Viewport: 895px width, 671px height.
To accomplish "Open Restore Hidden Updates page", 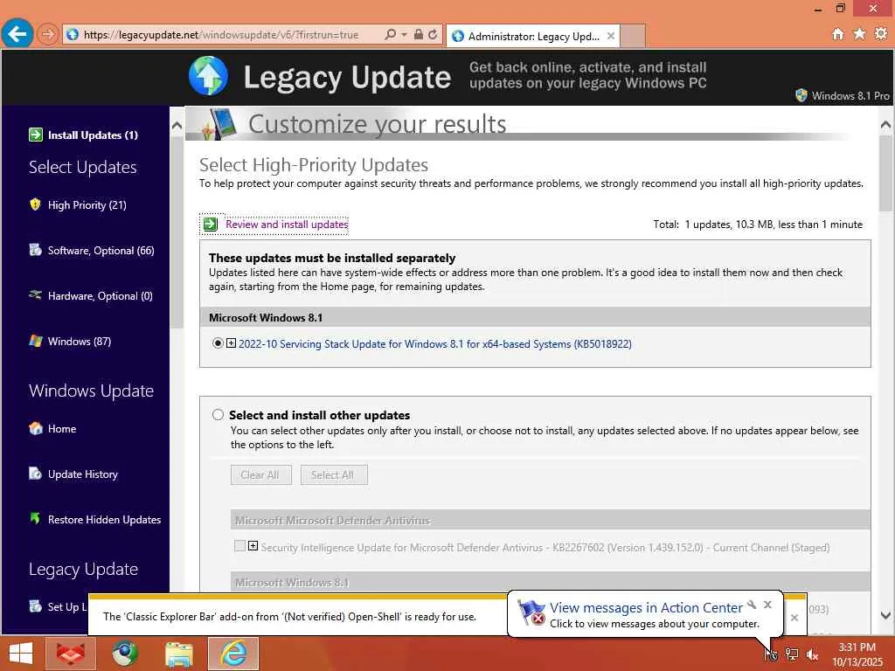I will coord(105,519).
